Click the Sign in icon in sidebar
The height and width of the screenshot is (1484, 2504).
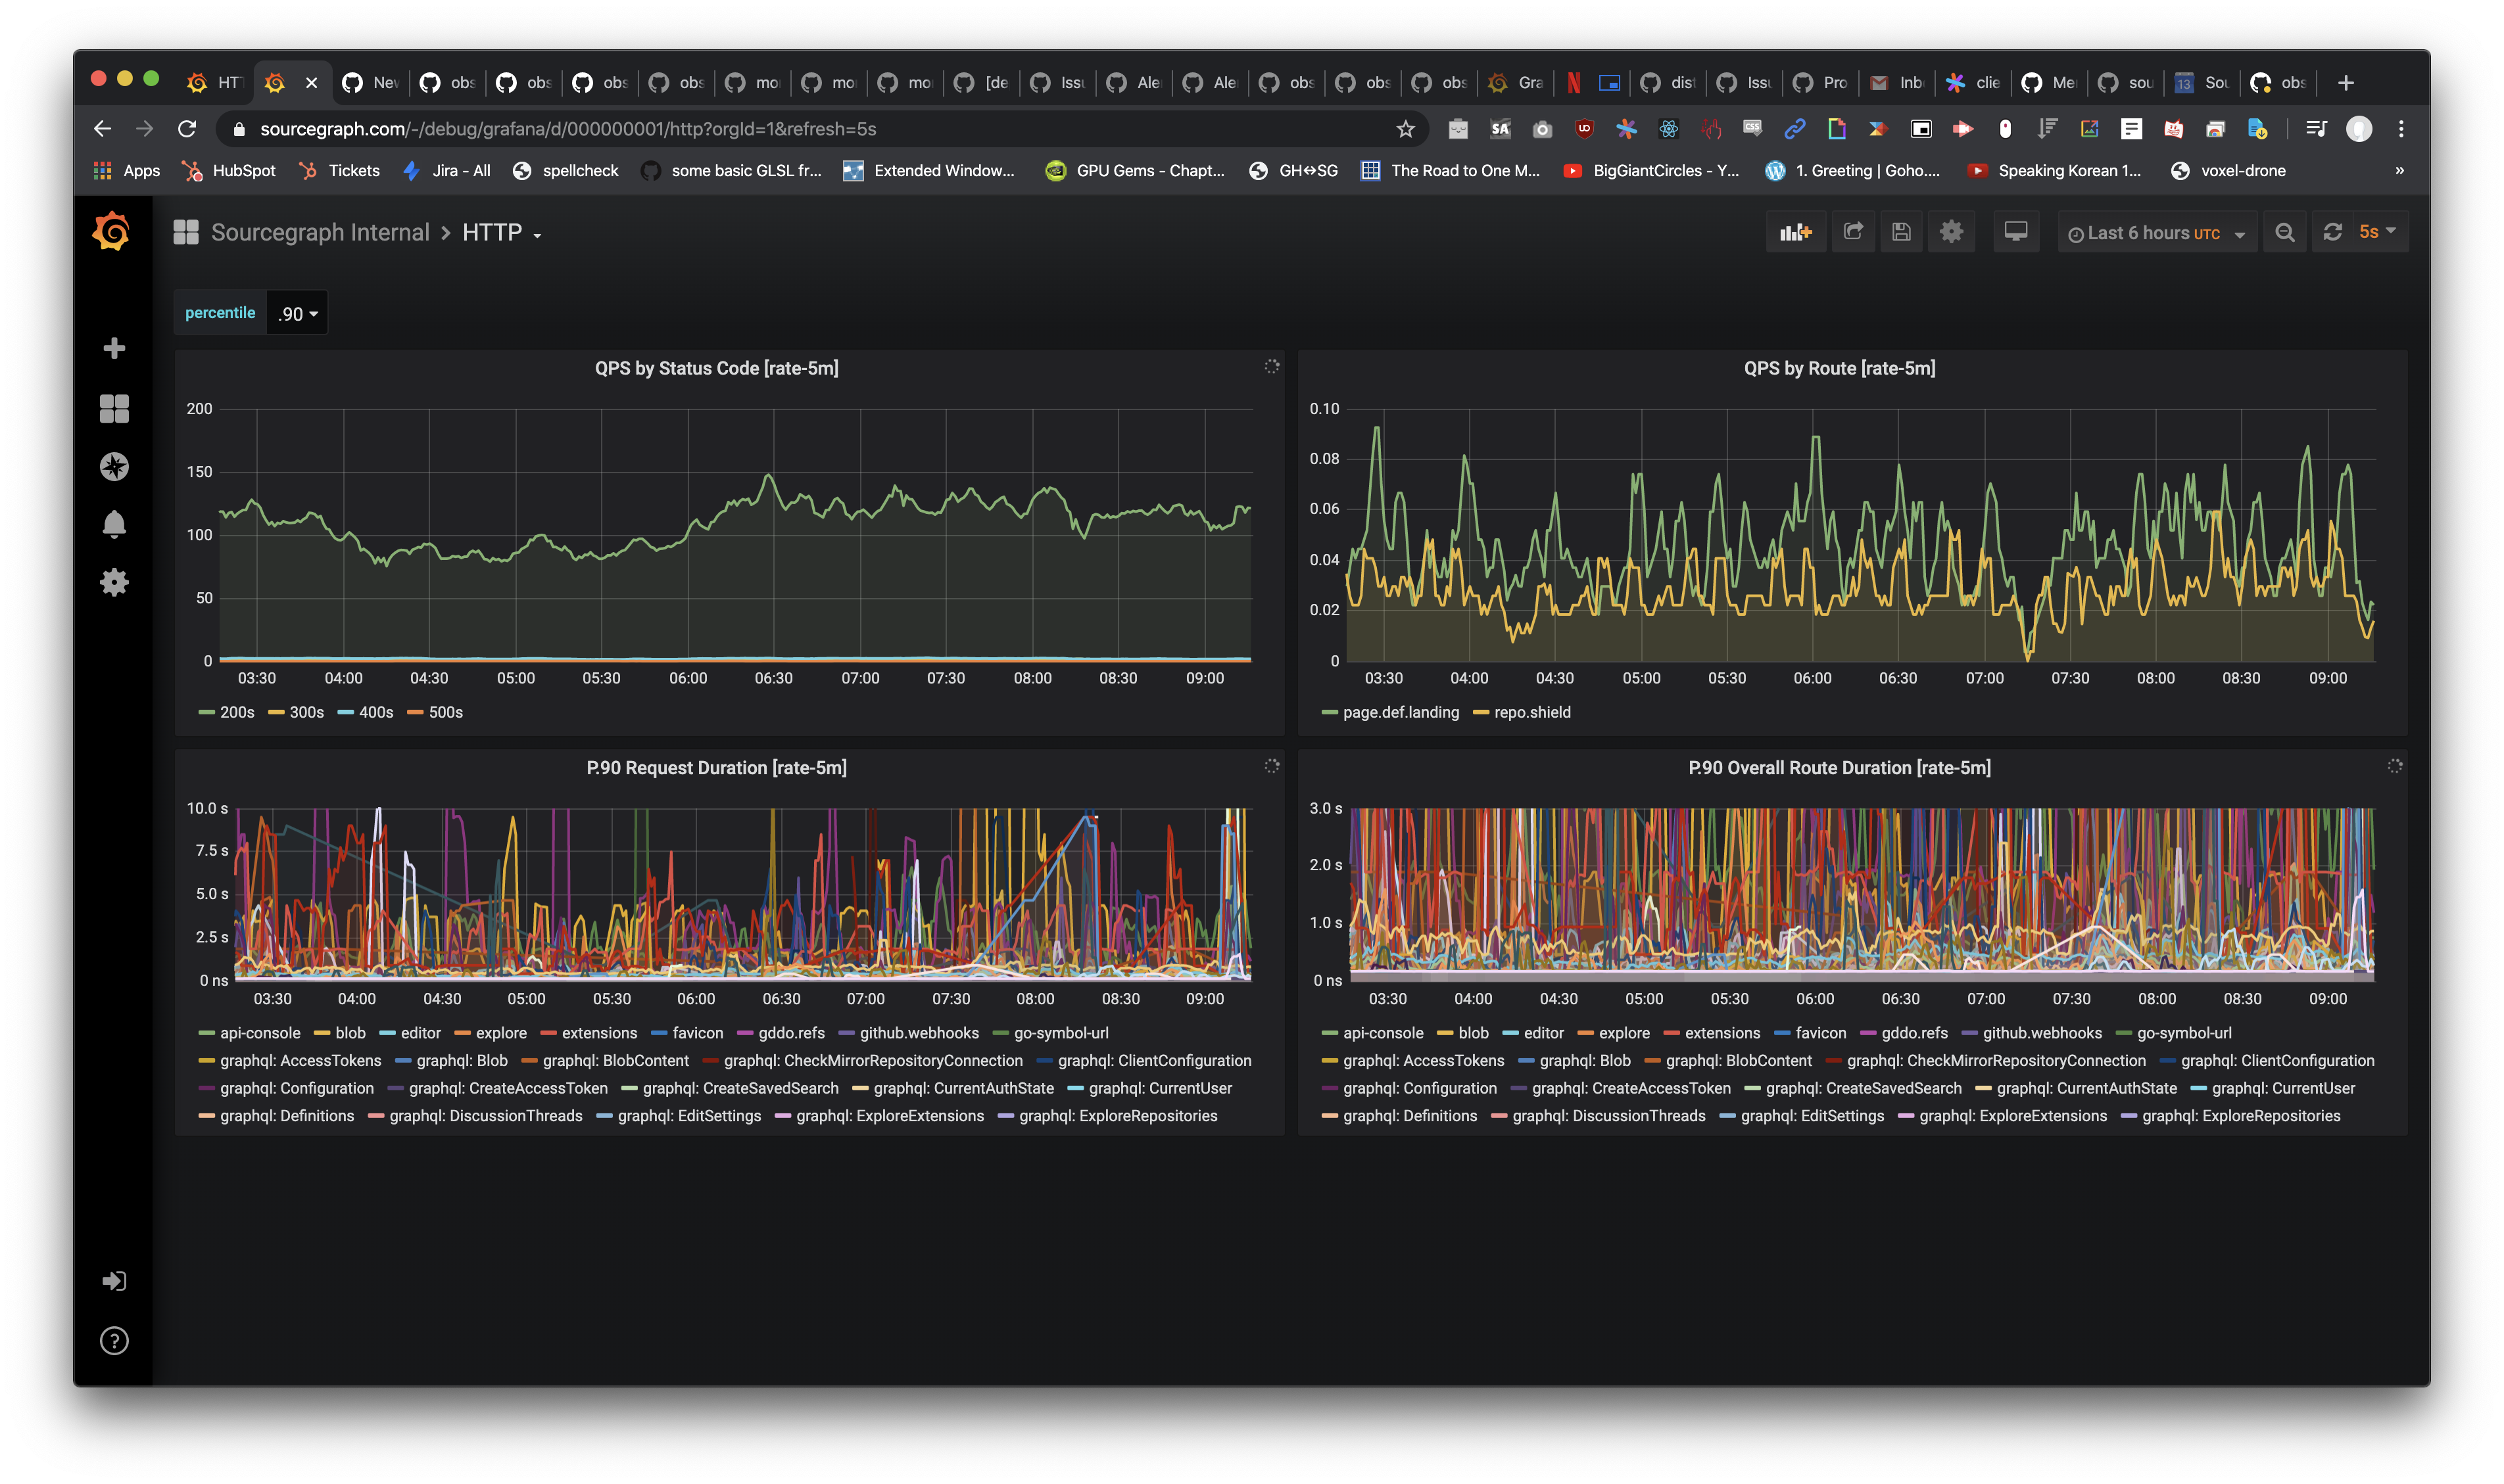click(114, 1281)
